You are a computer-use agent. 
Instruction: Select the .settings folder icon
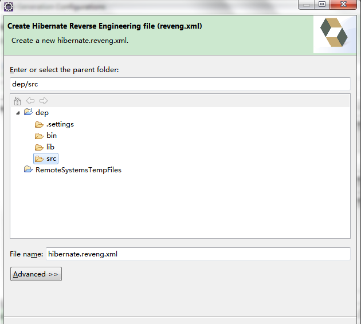pyautogui.click(x=39, y=124)
